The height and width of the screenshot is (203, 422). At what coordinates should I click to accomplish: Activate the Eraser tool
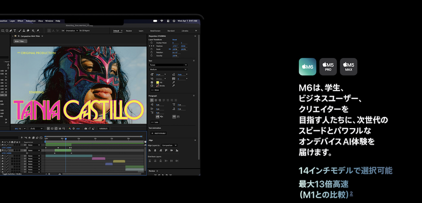coord(28,31)
